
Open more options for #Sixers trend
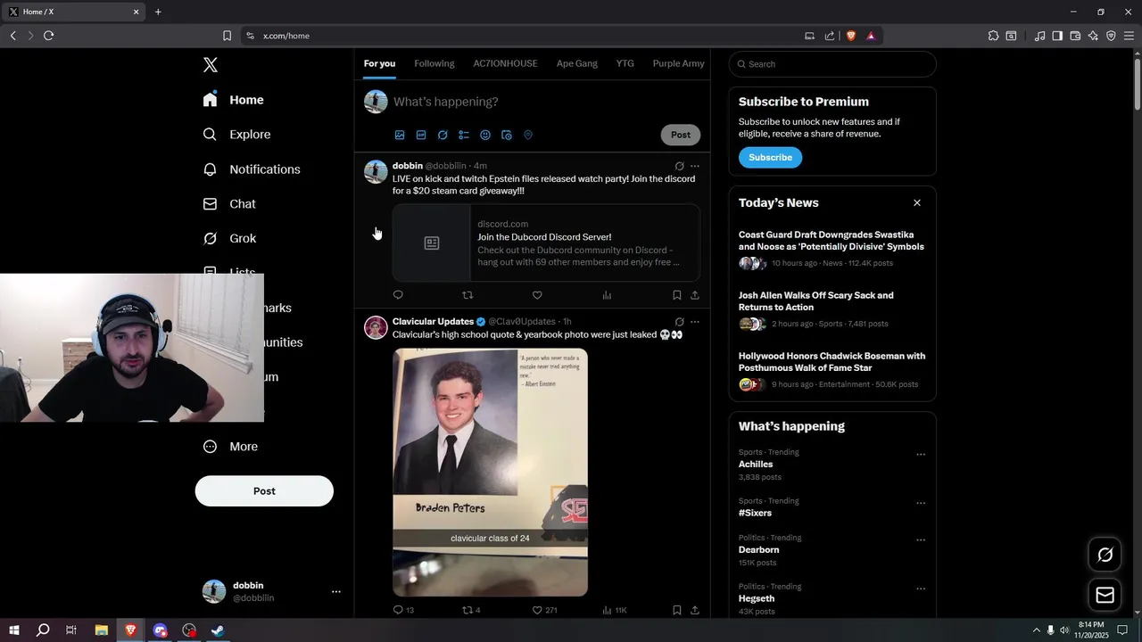[x=921, y=504]
